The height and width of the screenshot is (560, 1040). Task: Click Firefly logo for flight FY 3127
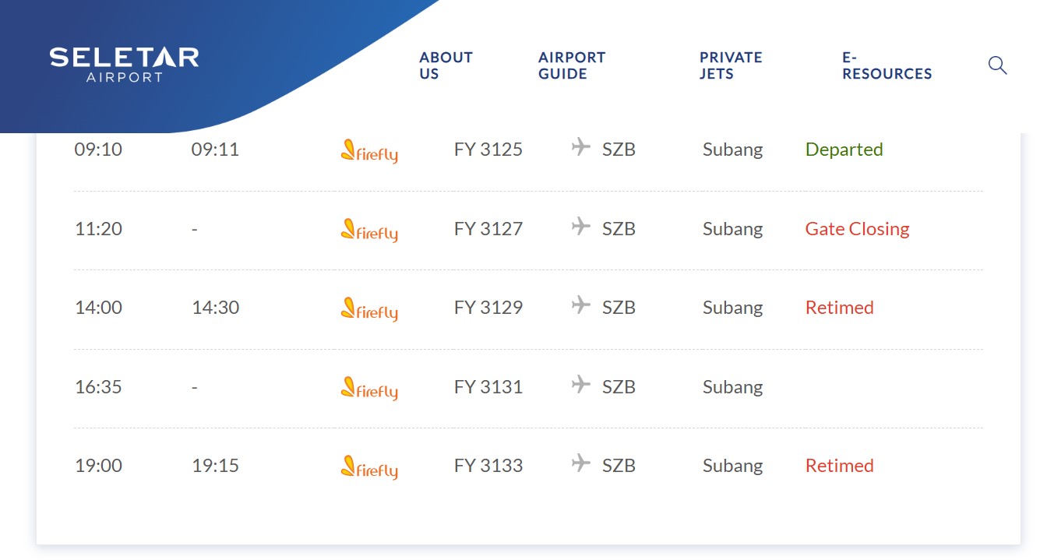369,230
